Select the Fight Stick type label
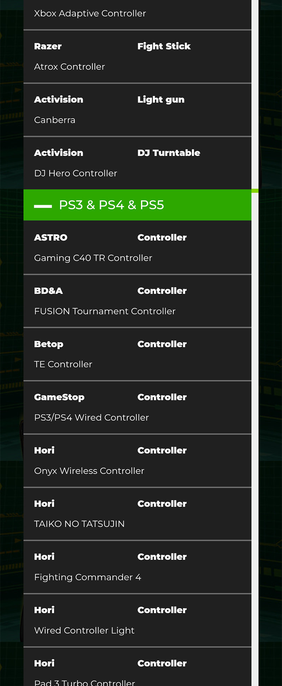This screenshot has height=686, width=282. [x=164, y=46]
